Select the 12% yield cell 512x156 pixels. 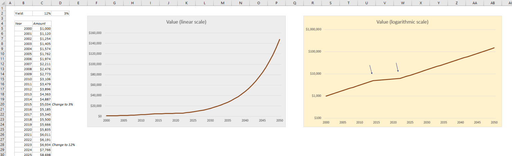(42, 14)
